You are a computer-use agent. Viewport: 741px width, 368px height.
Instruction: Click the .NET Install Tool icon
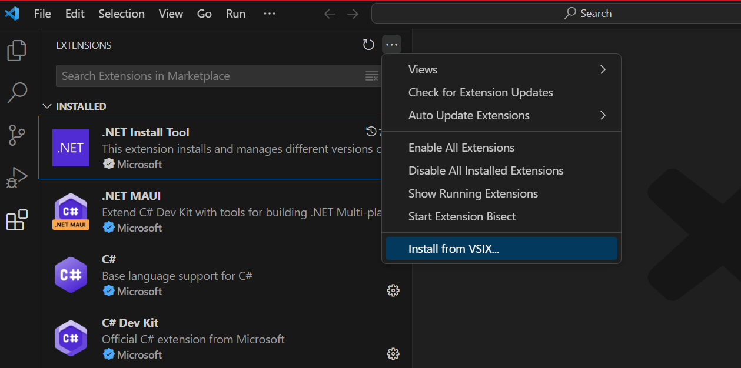[x=71, y=148]
